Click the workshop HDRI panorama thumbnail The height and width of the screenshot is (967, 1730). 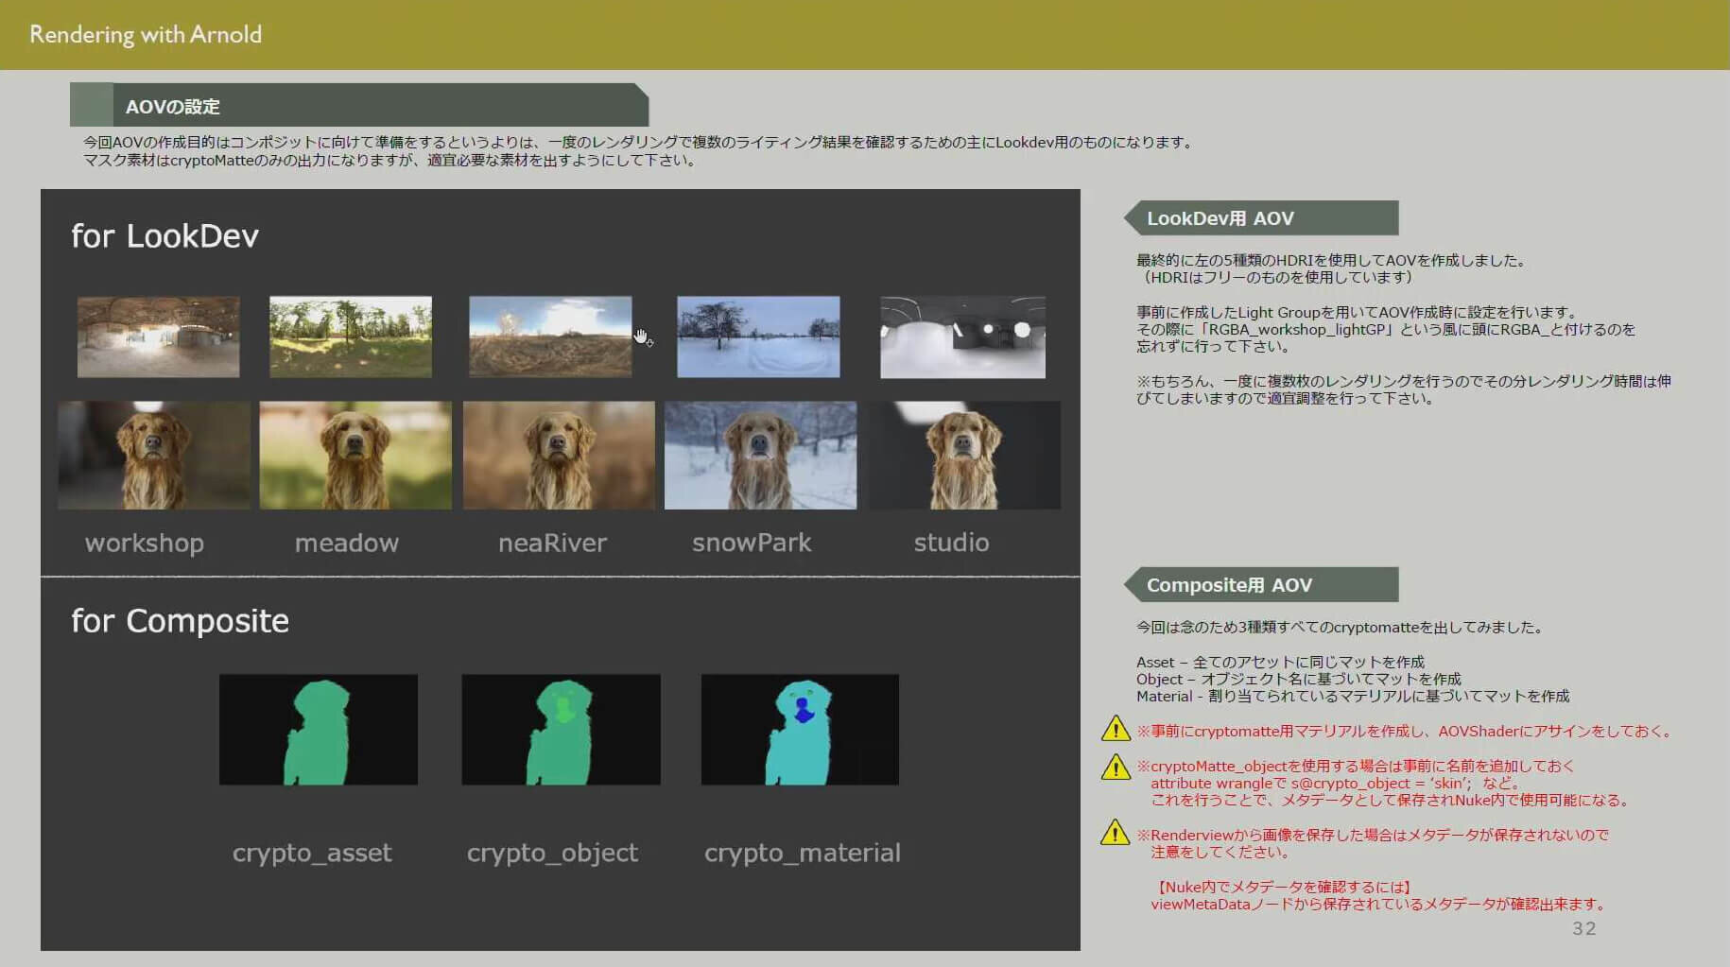[x=158, y=337]
